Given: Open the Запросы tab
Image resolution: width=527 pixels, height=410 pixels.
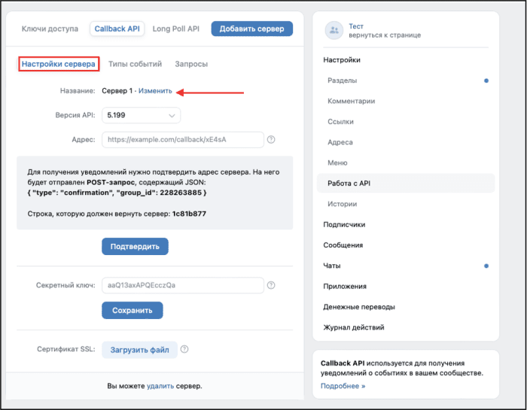Looking at the screenshot, I should tap(191, 64).
